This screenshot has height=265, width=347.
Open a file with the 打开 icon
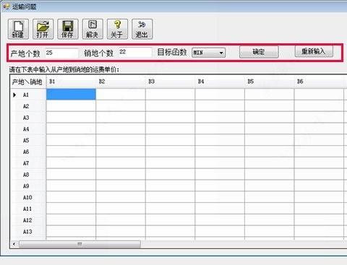coord(43,29)
